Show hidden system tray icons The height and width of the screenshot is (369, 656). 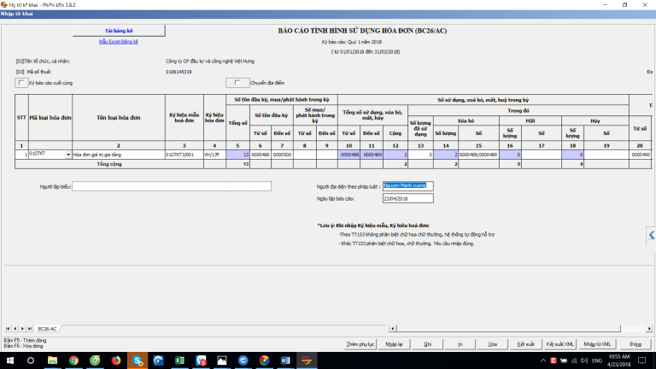coord(543,360)
